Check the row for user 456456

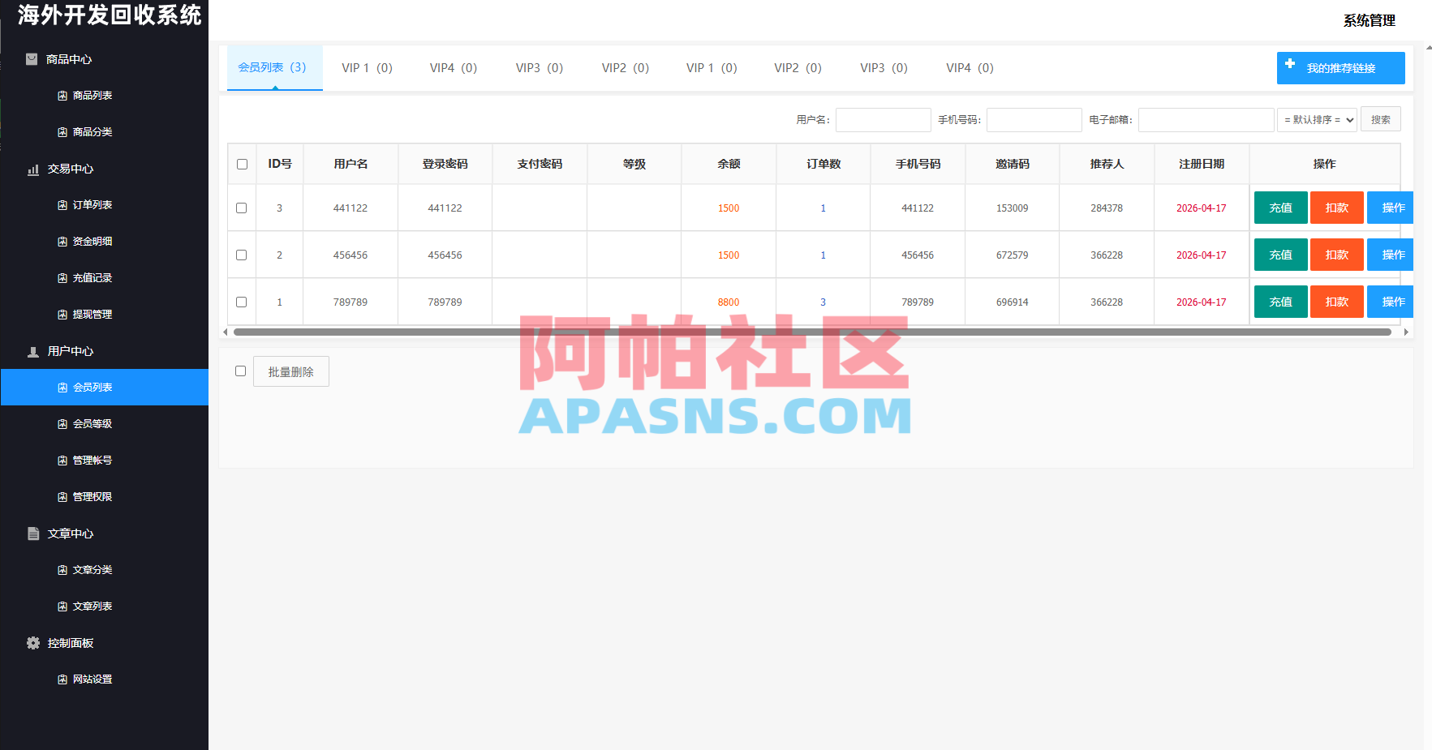[241, 255]
